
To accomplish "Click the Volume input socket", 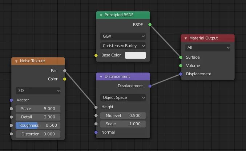I will click(x=181, y=66).
